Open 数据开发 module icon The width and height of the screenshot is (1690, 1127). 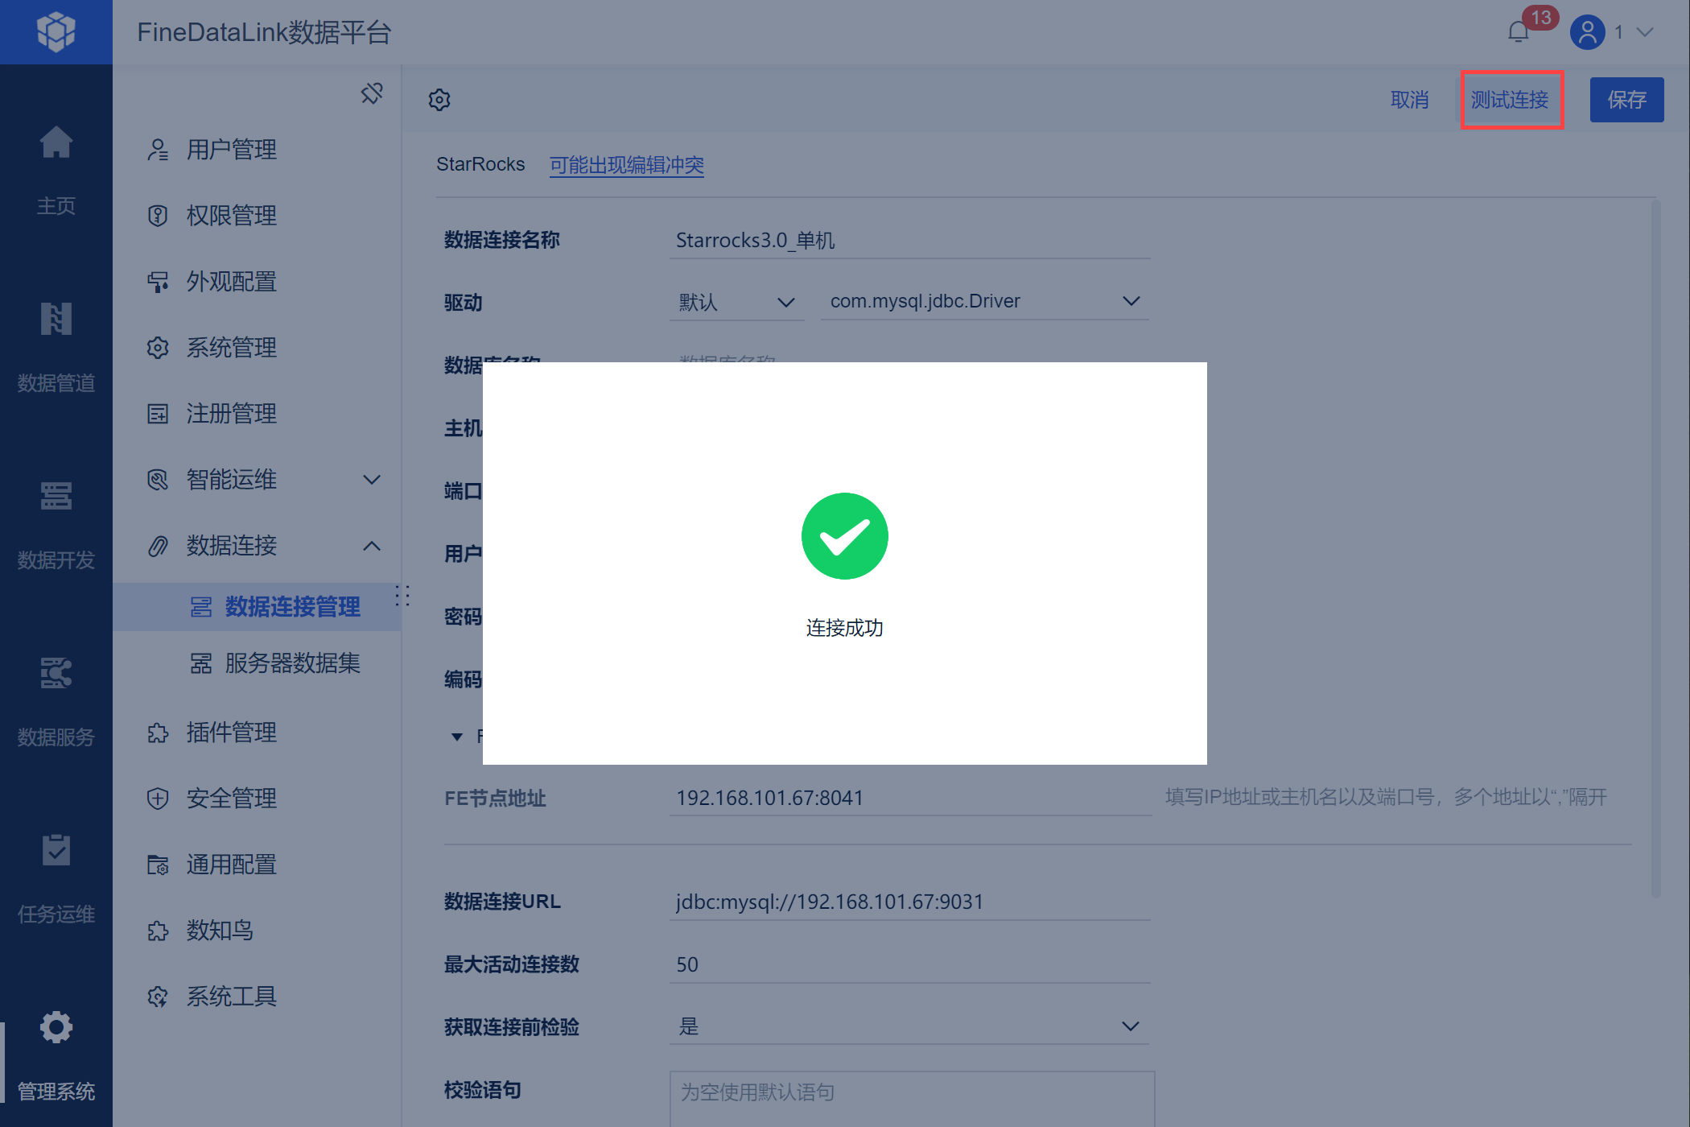tap(56, 496)
